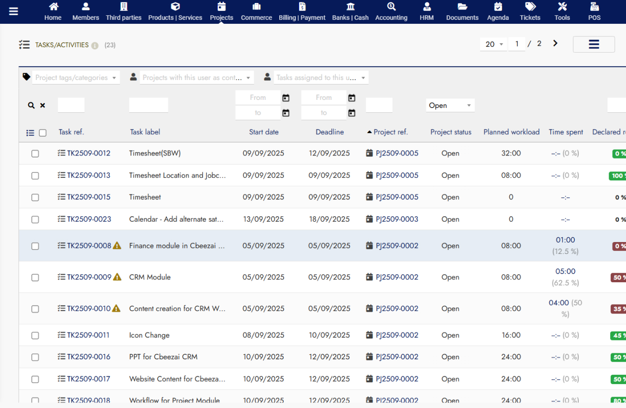Expand the project status Open dropdown
Screen dimensions: 626x408
pyautogui.click(x=450, y=105)
